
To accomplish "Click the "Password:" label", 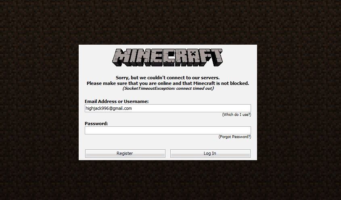I will [x=96, y=124].
